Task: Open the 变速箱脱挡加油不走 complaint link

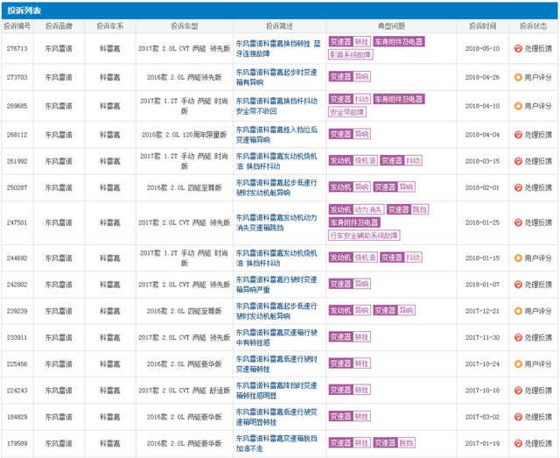Action: tap(276, 443)
